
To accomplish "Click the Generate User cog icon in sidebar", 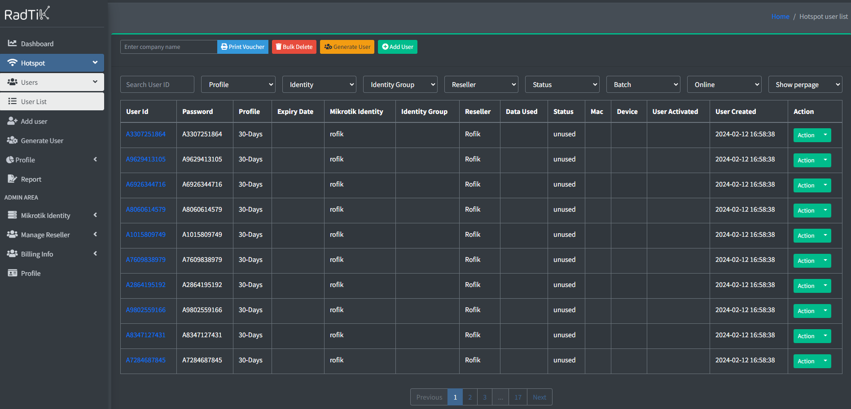I will click(13, 140).
